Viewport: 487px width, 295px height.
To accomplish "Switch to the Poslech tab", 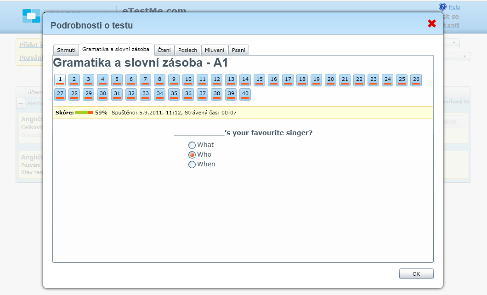I will click(x=187, y=50).
